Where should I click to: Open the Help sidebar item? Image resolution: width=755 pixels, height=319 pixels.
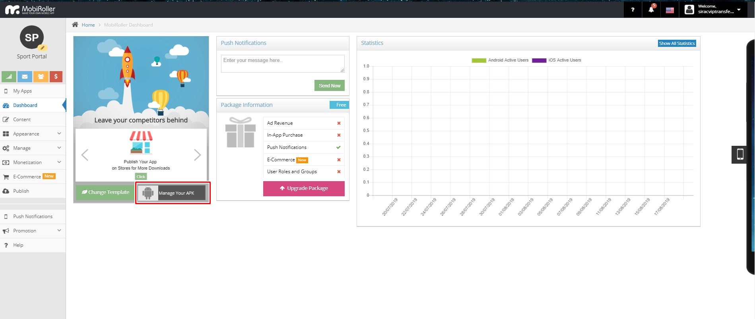tap(33, 245)
